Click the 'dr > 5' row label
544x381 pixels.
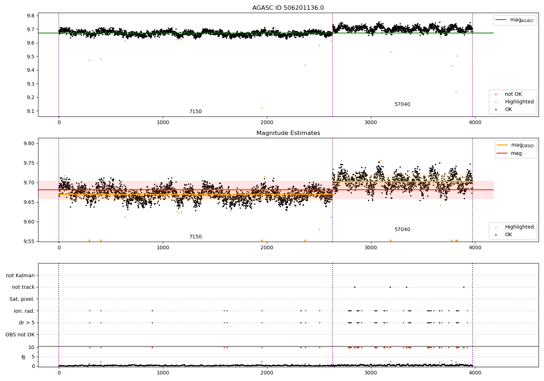tap(27, 323)
